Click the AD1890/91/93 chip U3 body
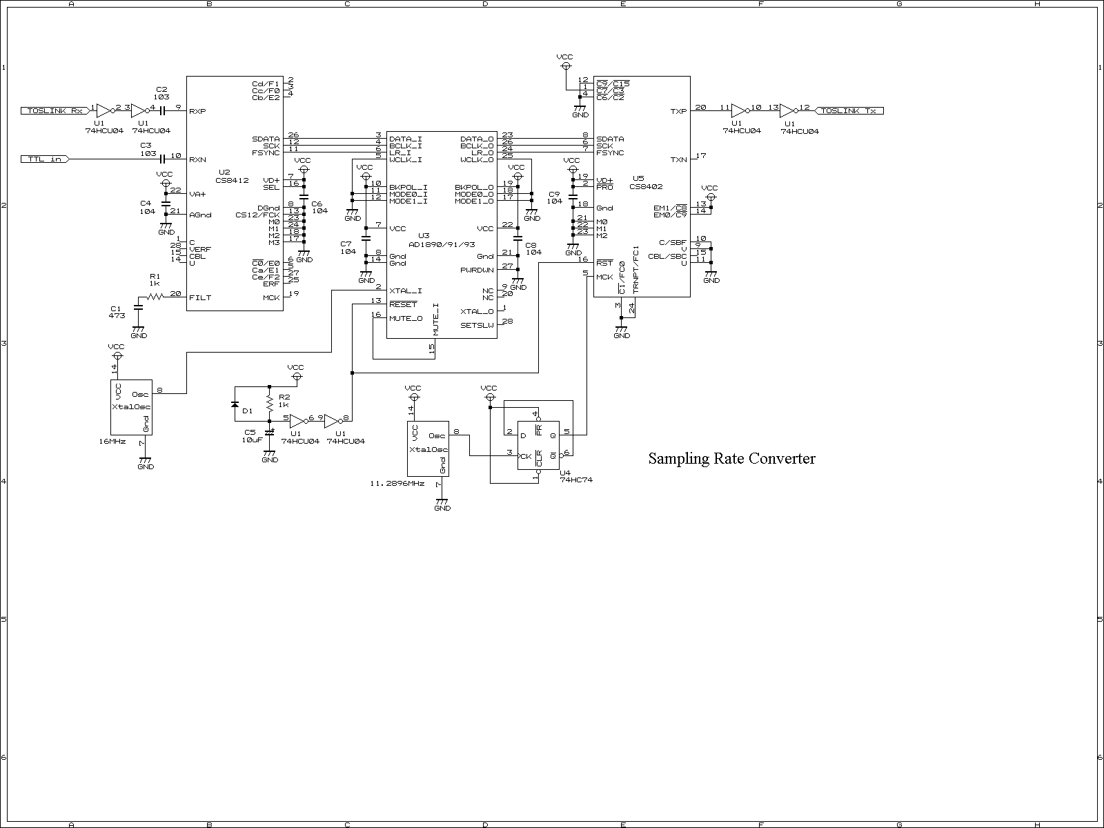 click(x=442, y=235)
